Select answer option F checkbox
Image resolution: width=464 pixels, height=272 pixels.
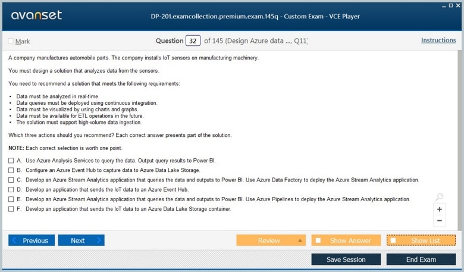(11, 209)
